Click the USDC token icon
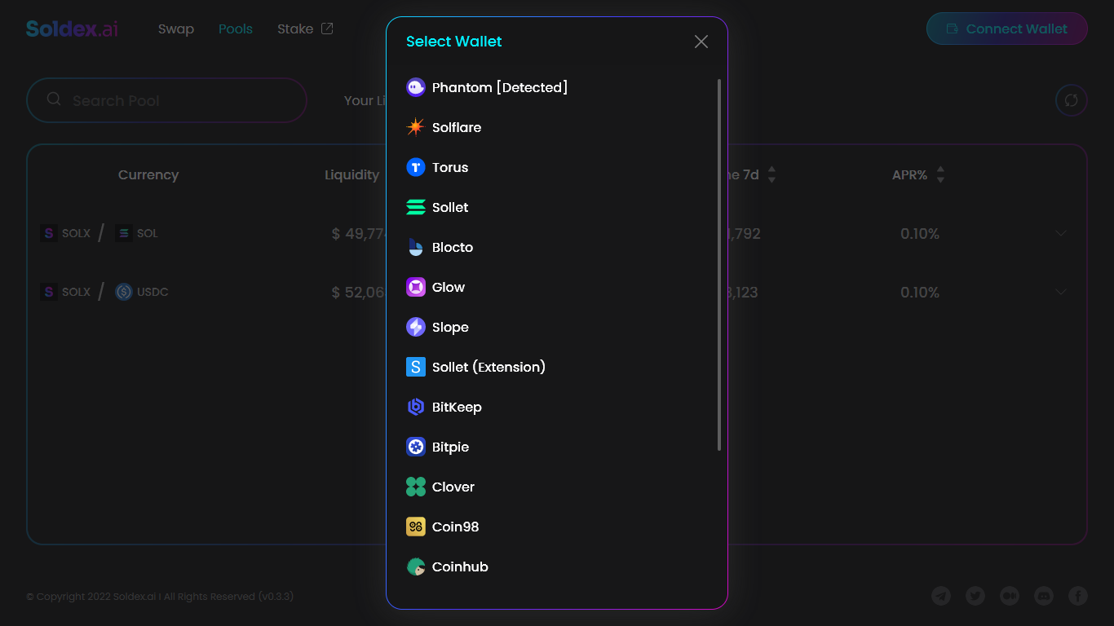This screenshot has height=626, width=1114. 124,292
